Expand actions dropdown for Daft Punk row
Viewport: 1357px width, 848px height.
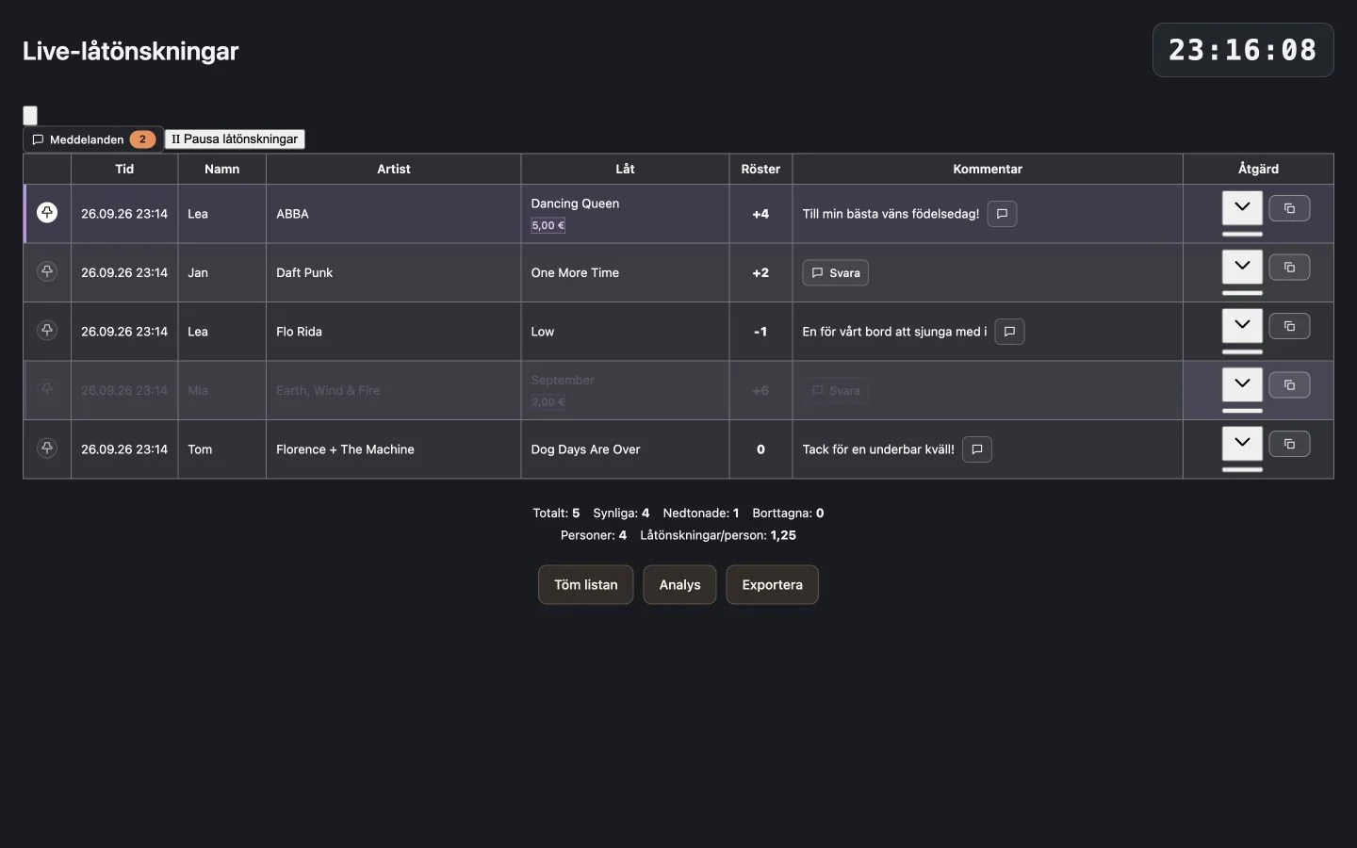pos(1242,267)
